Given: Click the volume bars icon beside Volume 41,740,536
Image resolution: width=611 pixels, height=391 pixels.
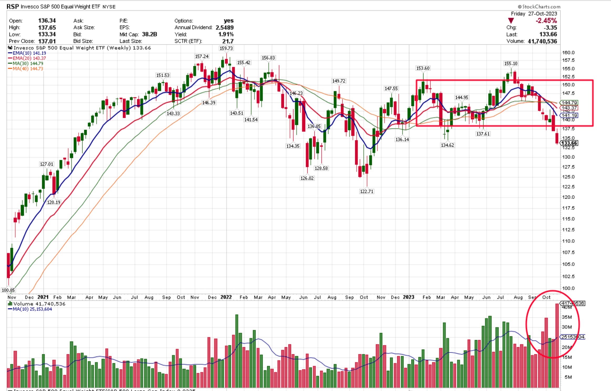Looking at the screenshot, I should pos(10,304).
